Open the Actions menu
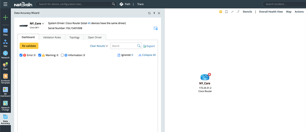 [x=299, y=12]
